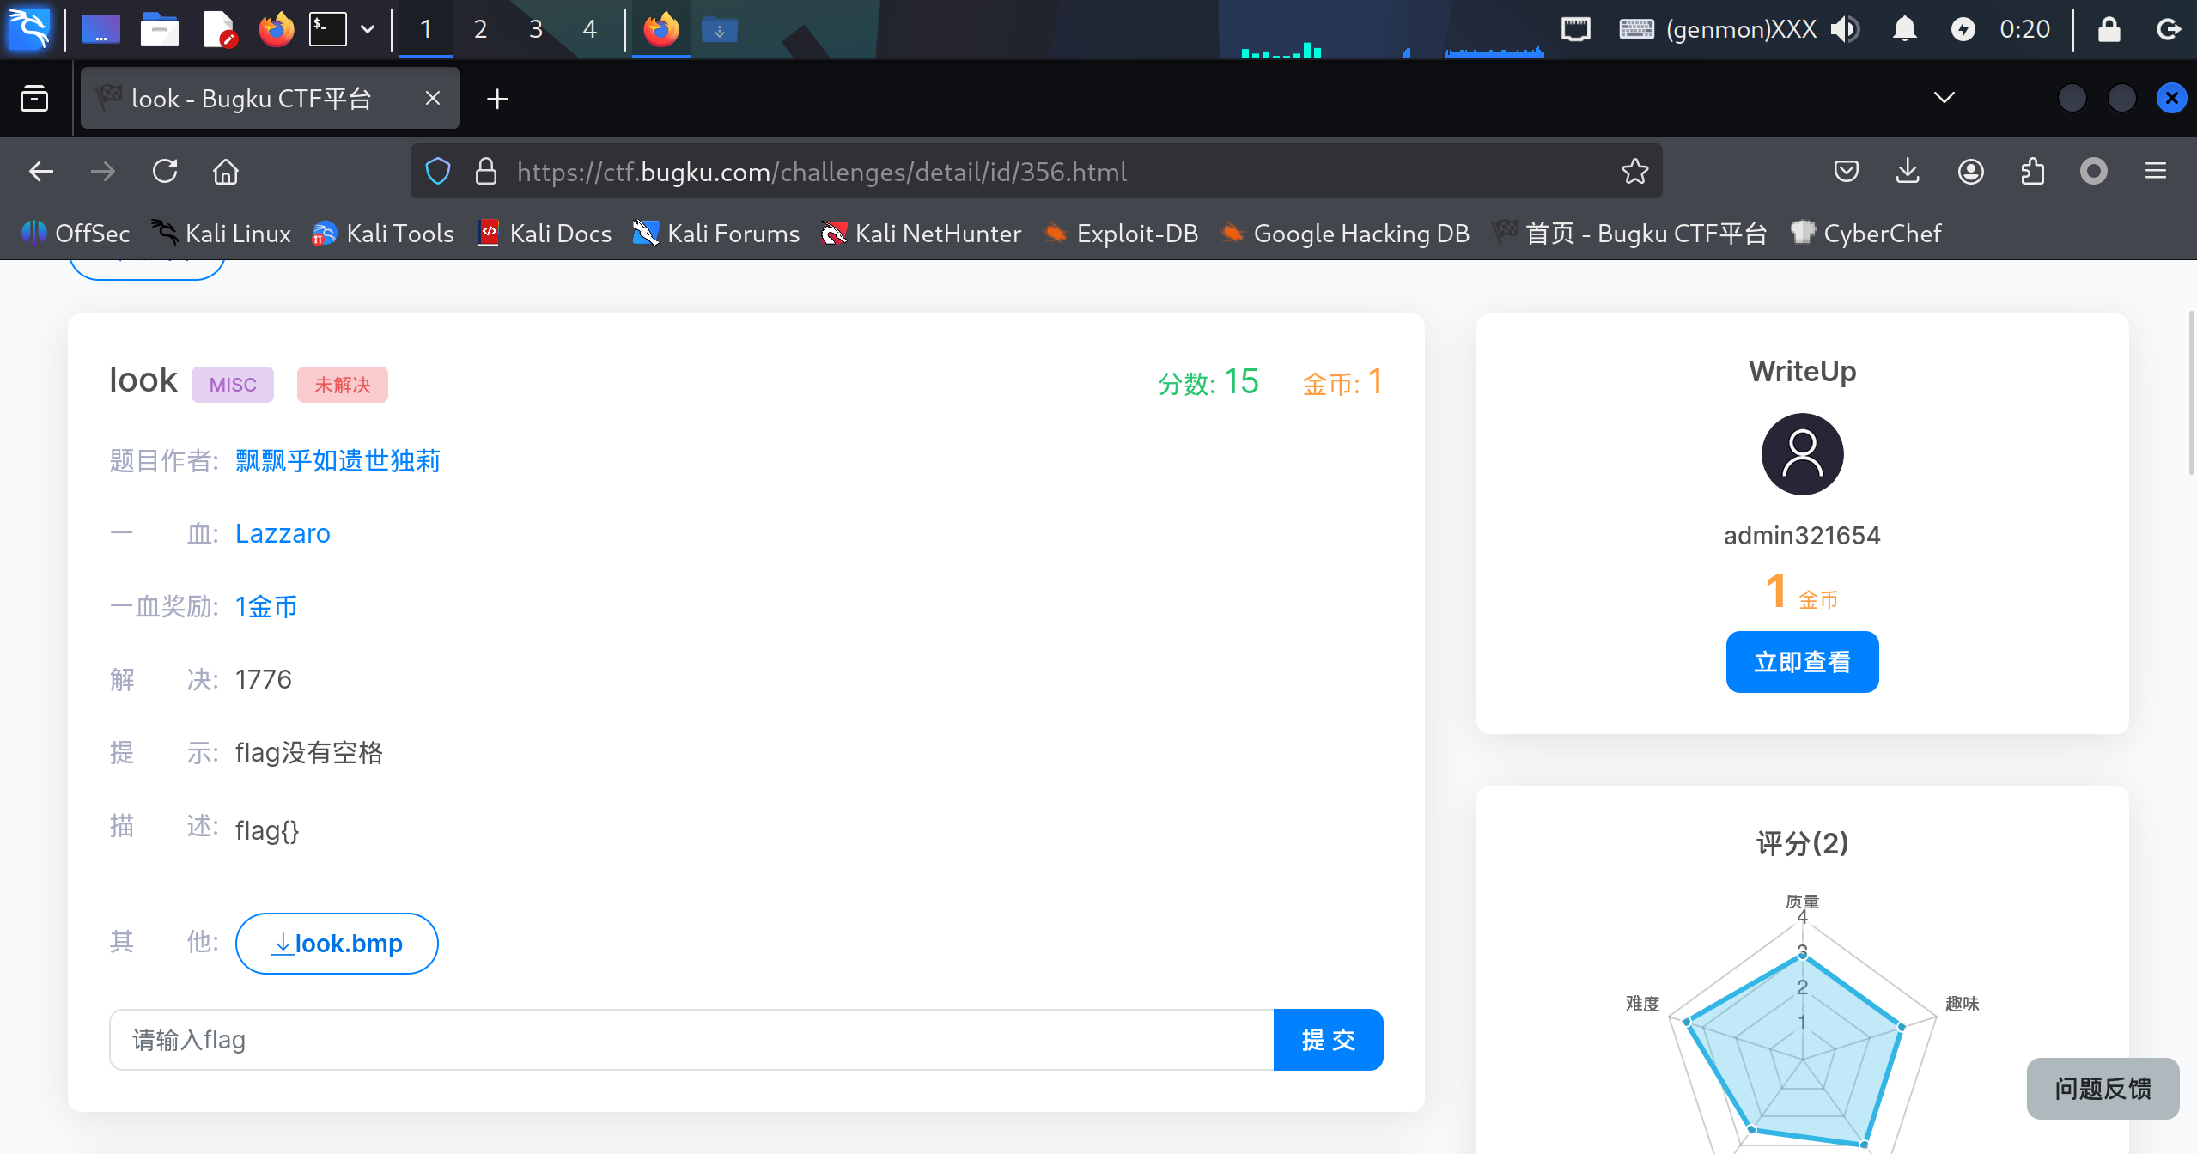
Task: Click the Firefox home icon
Action: 226,172
